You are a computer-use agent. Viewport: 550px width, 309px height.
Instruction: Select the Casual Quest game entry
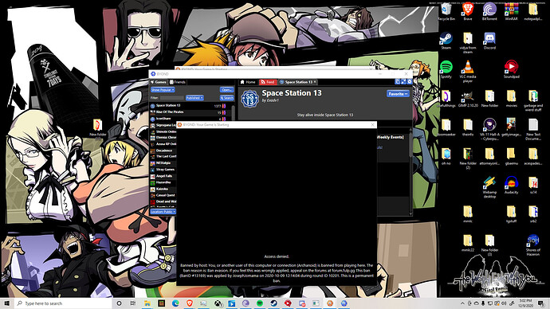coord(163,195)
